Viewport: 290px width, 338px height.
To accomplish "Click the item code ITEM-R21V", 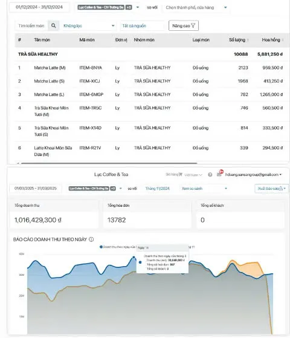I will point(90,148).
